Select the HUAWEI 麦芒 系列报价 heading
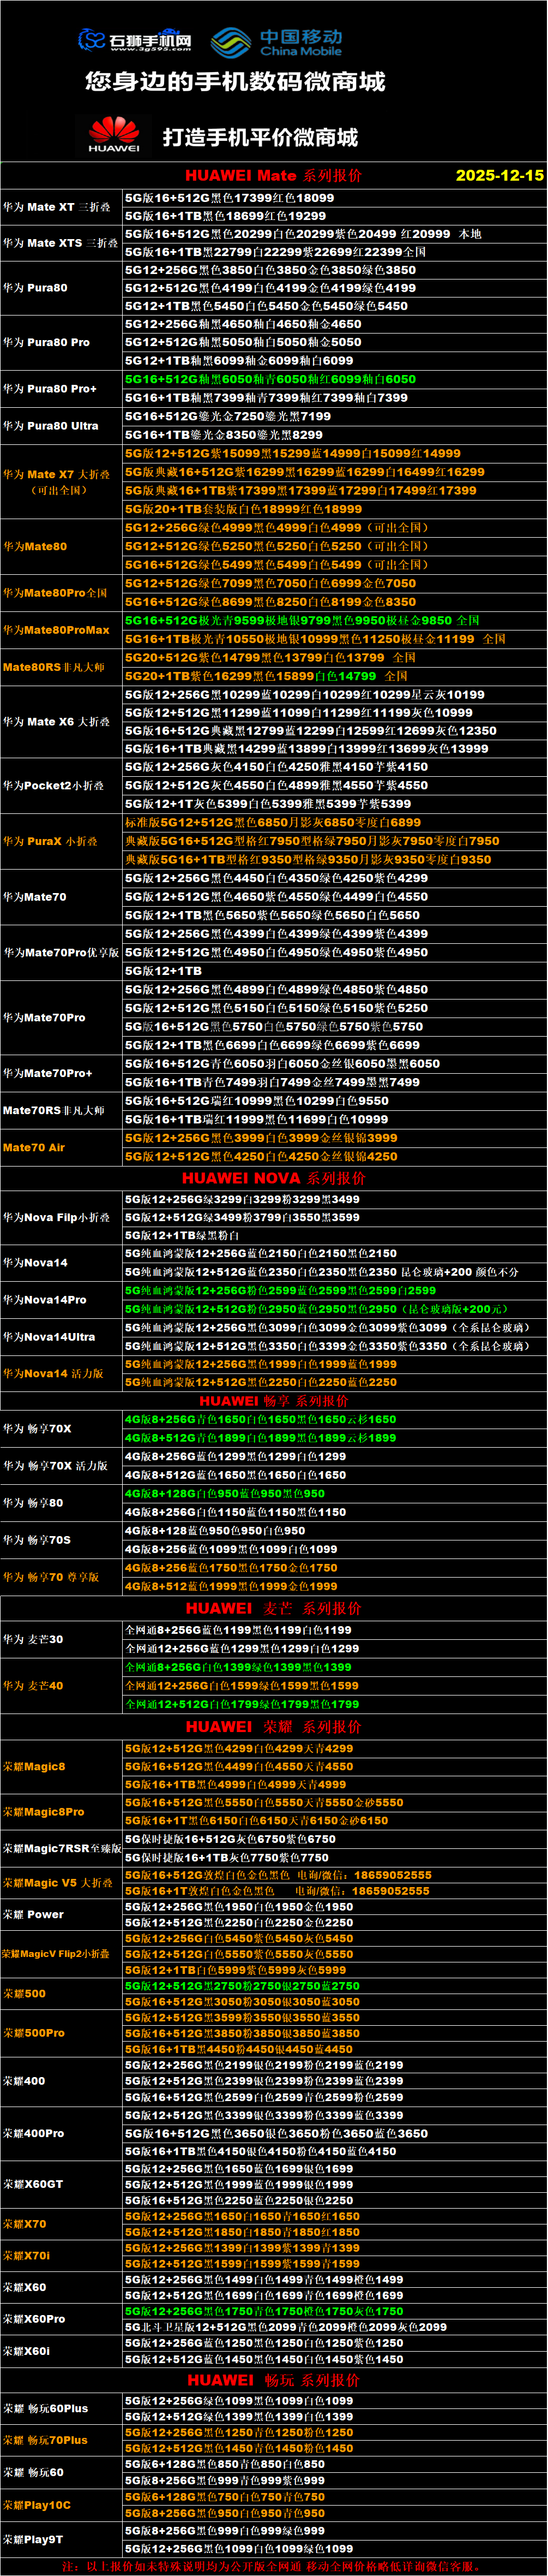The height and width of the screenshot is (2576, 548). 273,1608
